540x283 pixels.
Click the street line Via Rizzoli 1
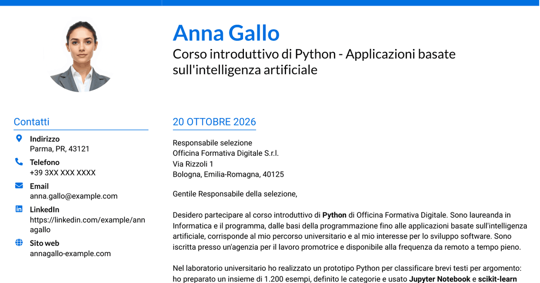tap(193, 164)
